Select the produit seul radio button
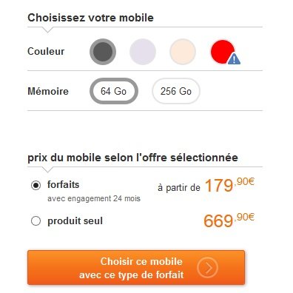 [x=36, y=221]
